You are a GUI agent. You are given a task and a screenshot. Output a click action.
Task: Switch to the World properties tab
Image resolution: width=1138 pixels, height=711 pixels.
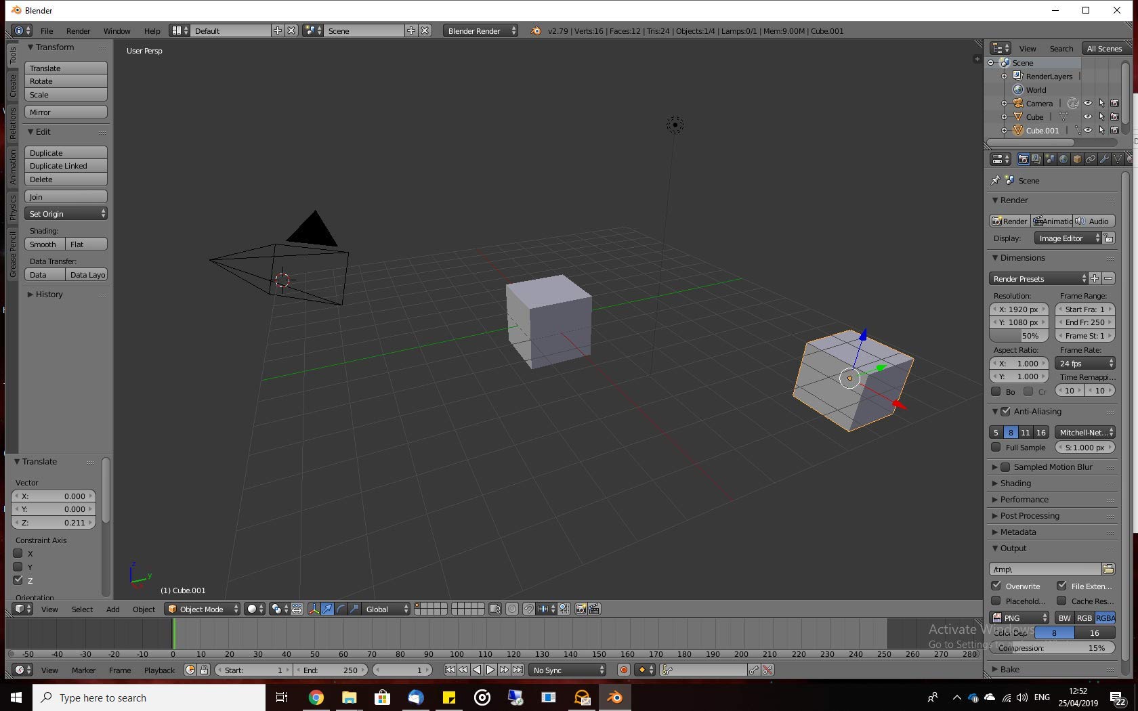click(x=1063, y=159)
